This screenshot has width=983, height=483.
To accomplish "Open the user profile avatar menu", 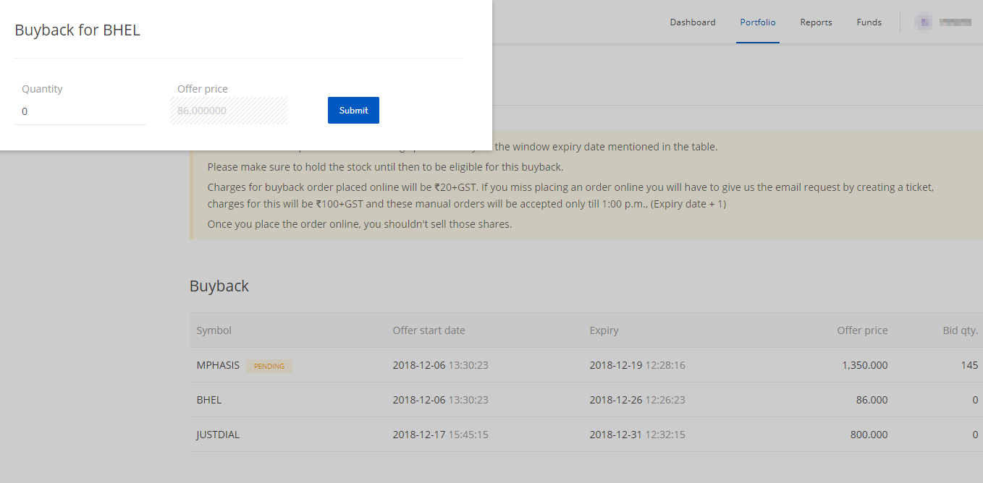I will coord(924,22).
